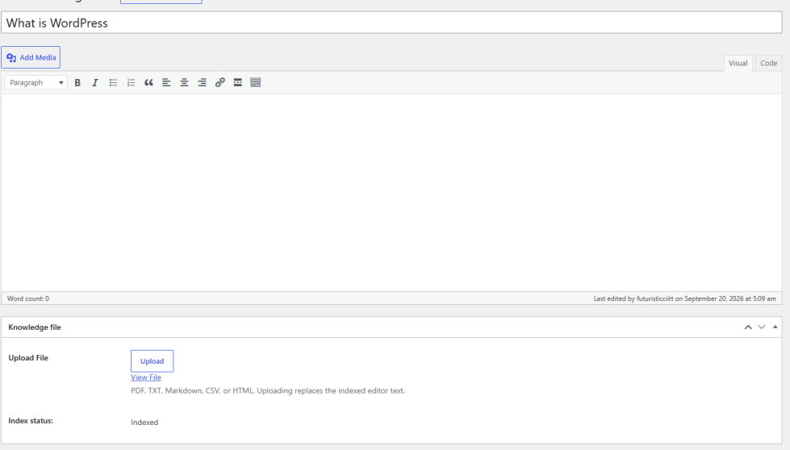Move Knowledge file panel down
This screenshot has width=790, height=450.
pos(762,327)
